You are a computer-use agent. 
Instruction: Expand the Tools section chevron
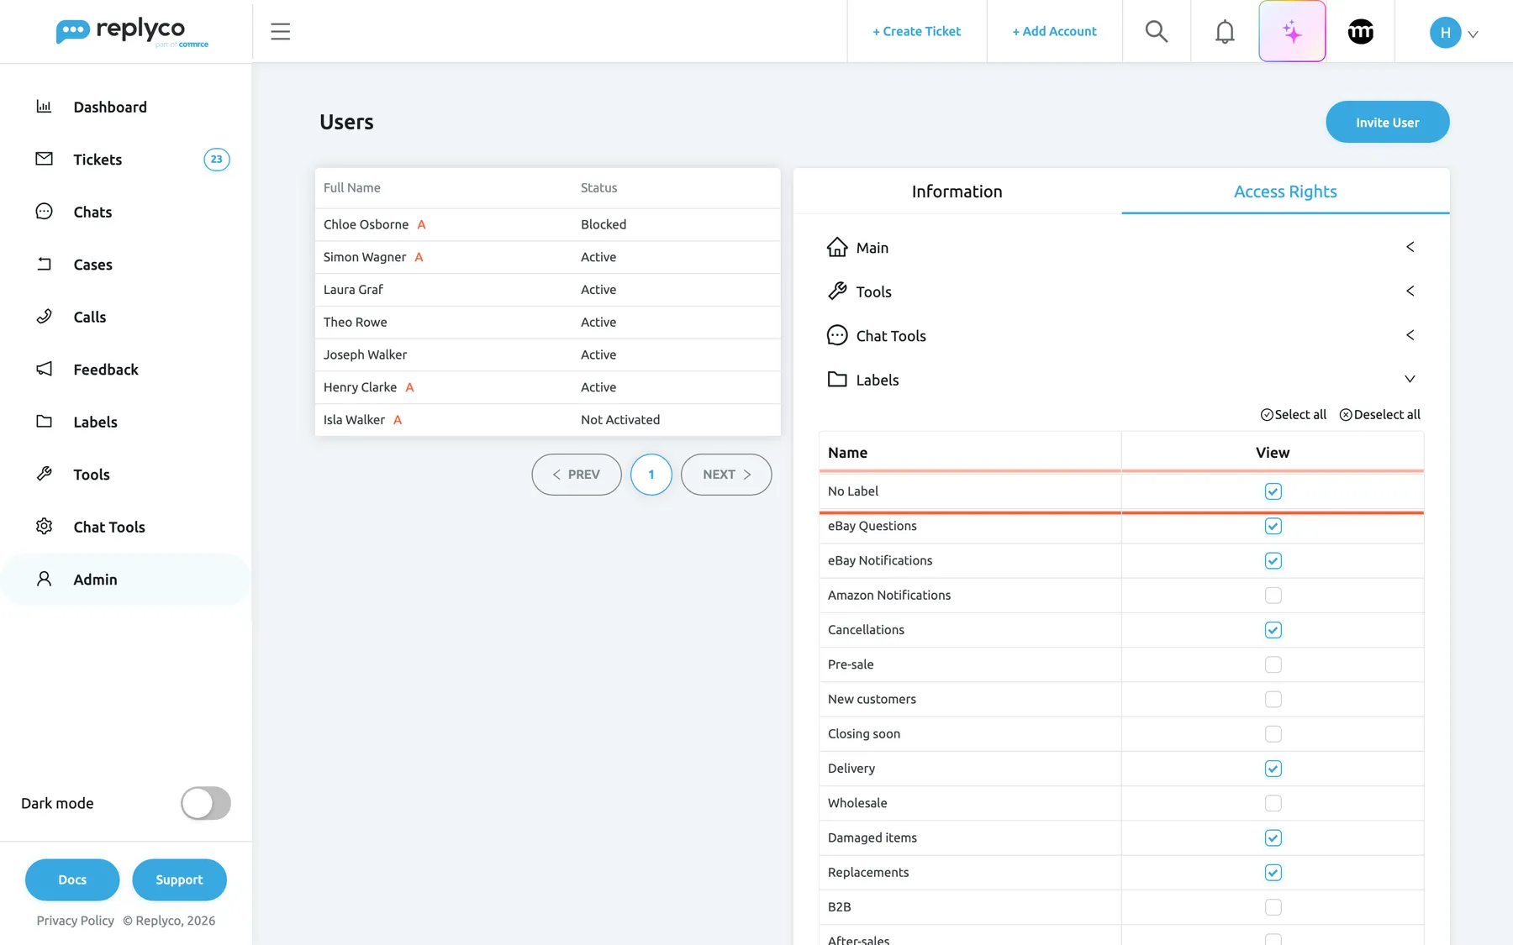click(x=1410, y=291)
